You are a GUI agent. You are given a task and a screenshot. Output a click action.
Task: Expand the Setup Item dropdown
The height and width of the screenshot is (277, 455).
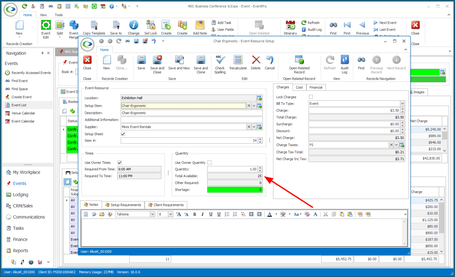(x=254, y=106)
